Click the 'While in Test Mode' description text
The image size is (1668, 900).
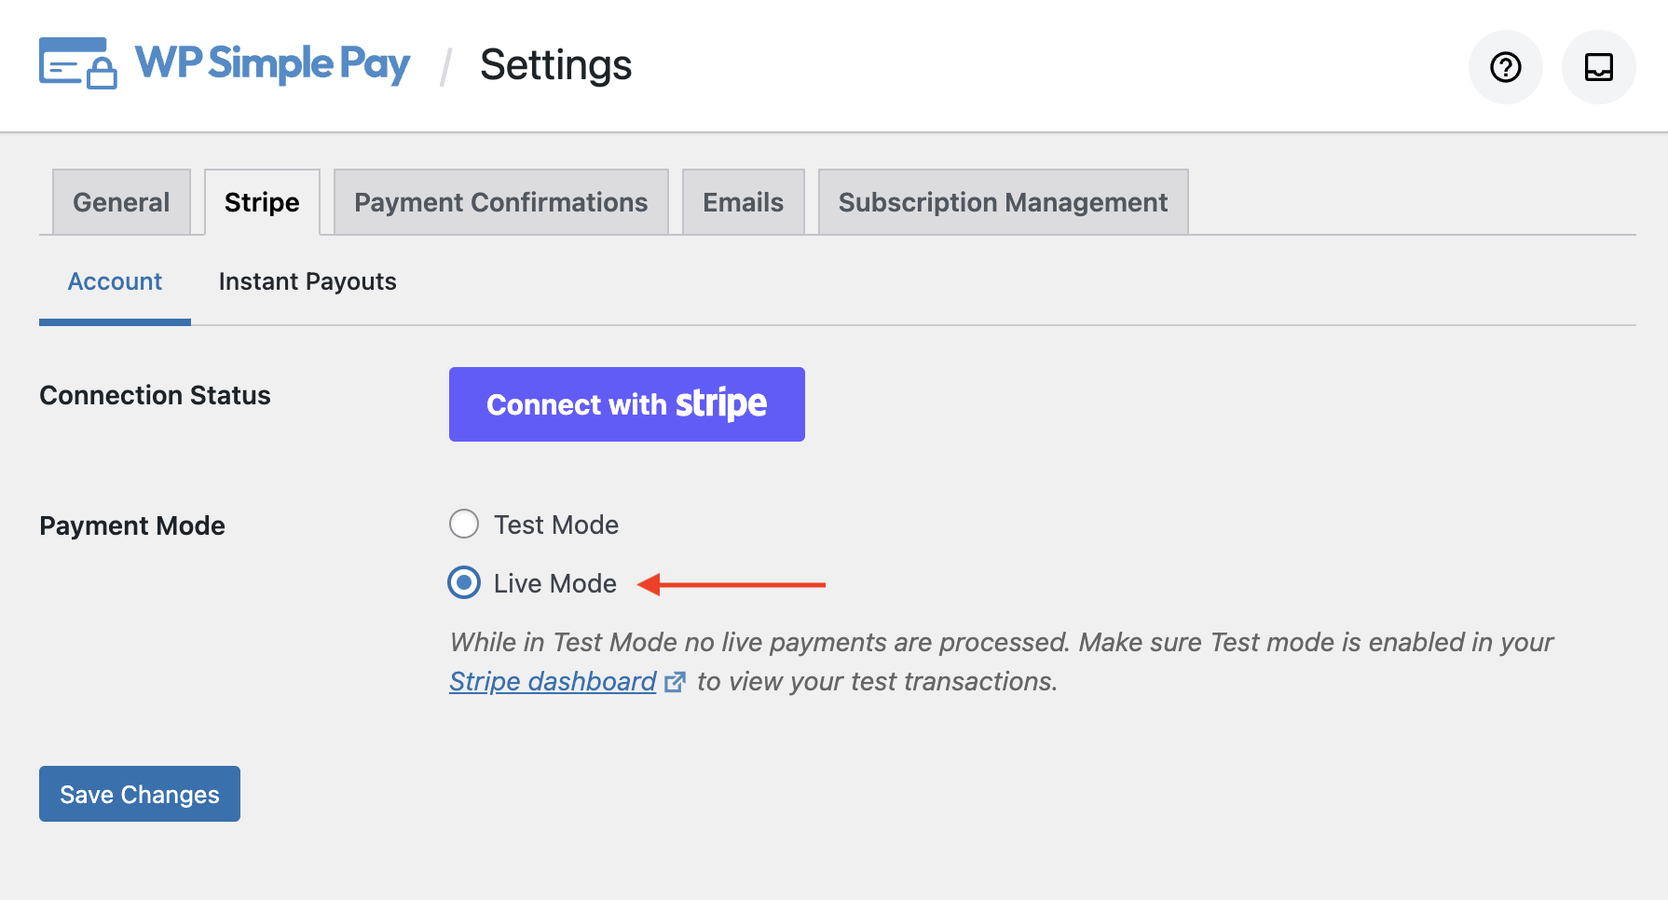(1002, 661)
